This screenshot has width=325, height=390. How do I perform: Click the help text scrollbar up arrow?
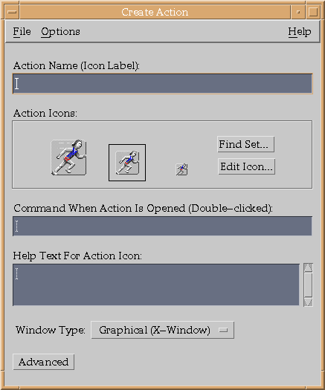(309, 267)
